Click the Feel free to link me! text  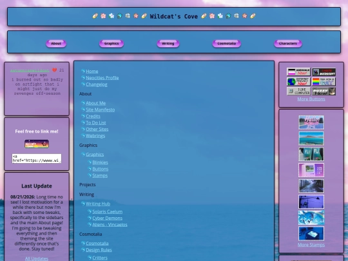tap(37, 131)
